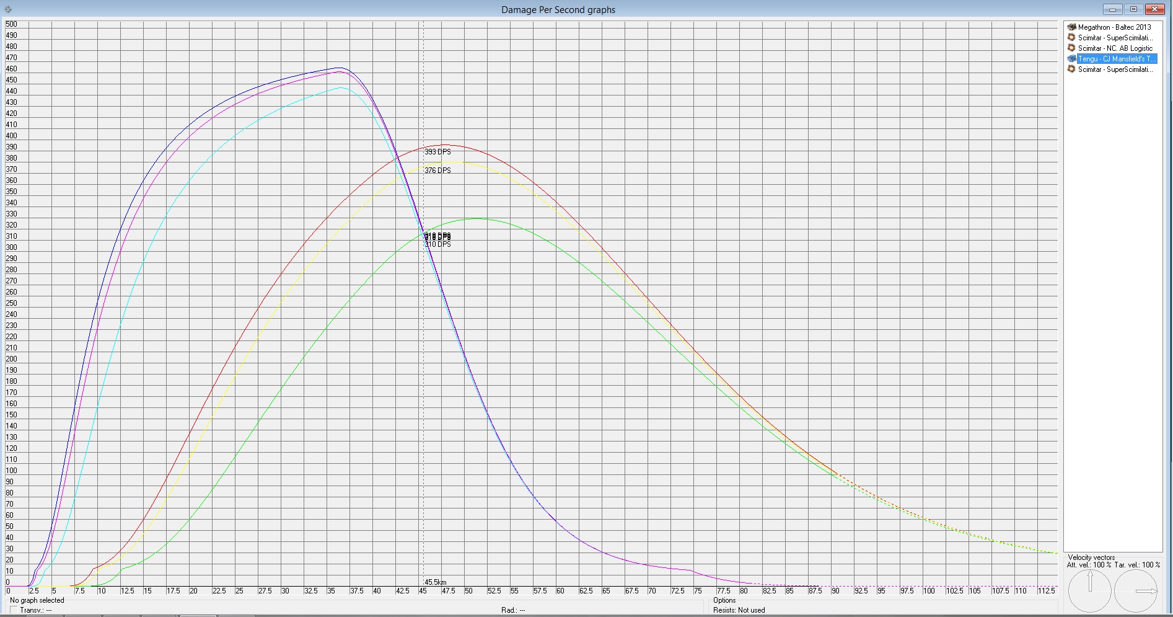Click the Megathron ship icon in list
This screenshot has height=617, width=1173.
[1071, 27]
